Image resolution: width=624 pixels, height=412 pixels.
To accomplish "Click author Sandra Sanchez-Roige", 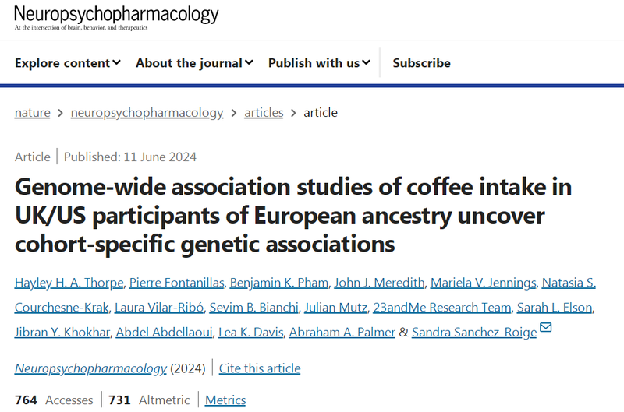I will click(474, 333).
